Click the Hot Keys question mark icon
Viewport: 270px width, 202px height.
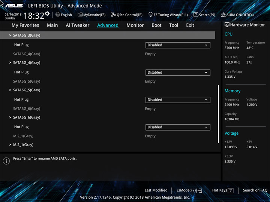(230, 190)
